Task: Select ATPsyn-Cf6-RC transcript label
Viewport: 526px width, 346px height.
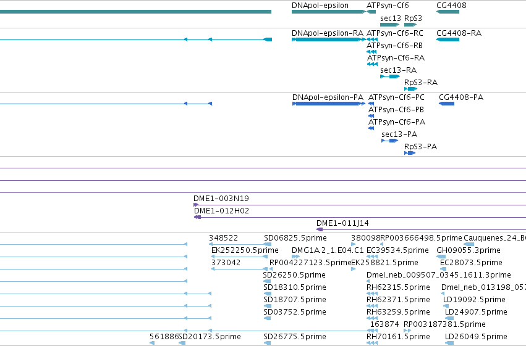Action: (x=395, y=33)
